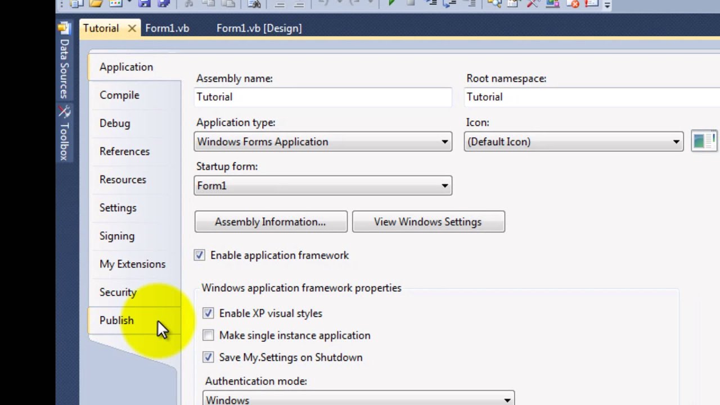Click the Save All icon in toolbar
Image resolution: width=720 pixels, height=405 pixels.
[x=163, y=3]
